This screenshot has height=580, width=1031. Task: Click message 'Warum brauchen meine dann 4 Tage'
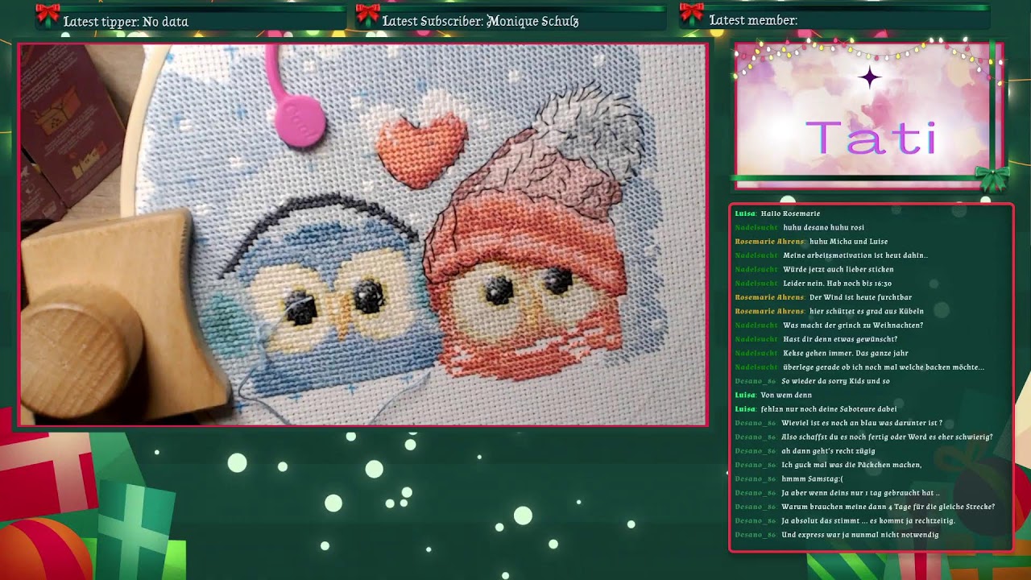coord(888,507)
